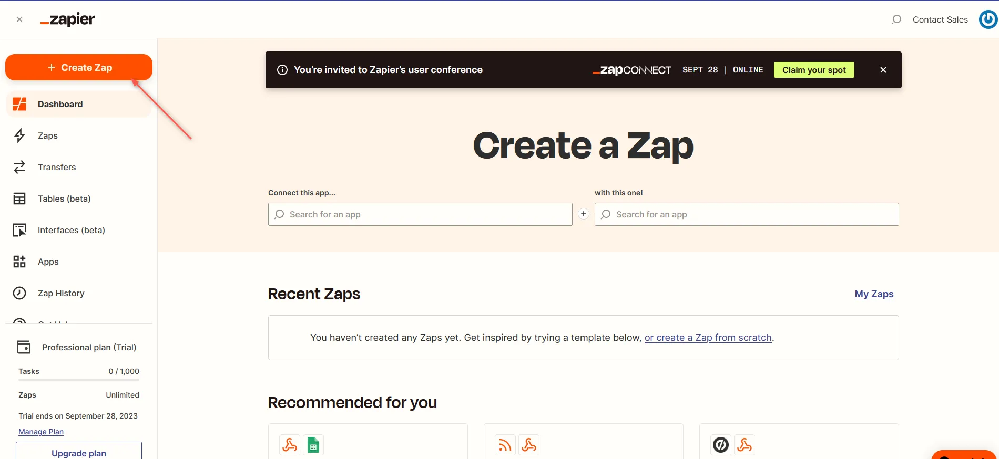Click the Transfers arrows icon
This screenshot has width=999, height=459.
(x=19, y=167)
